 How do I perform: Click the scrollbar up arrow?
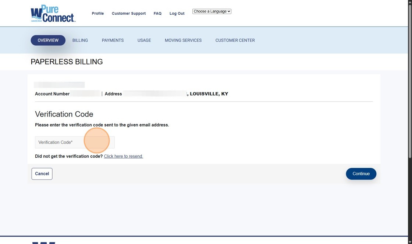click(x=410, y=2)
